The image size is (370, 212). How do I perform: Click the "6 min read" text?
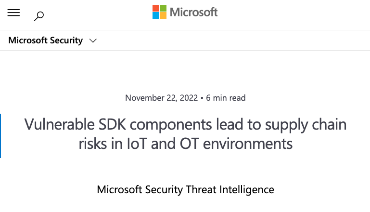226,98
